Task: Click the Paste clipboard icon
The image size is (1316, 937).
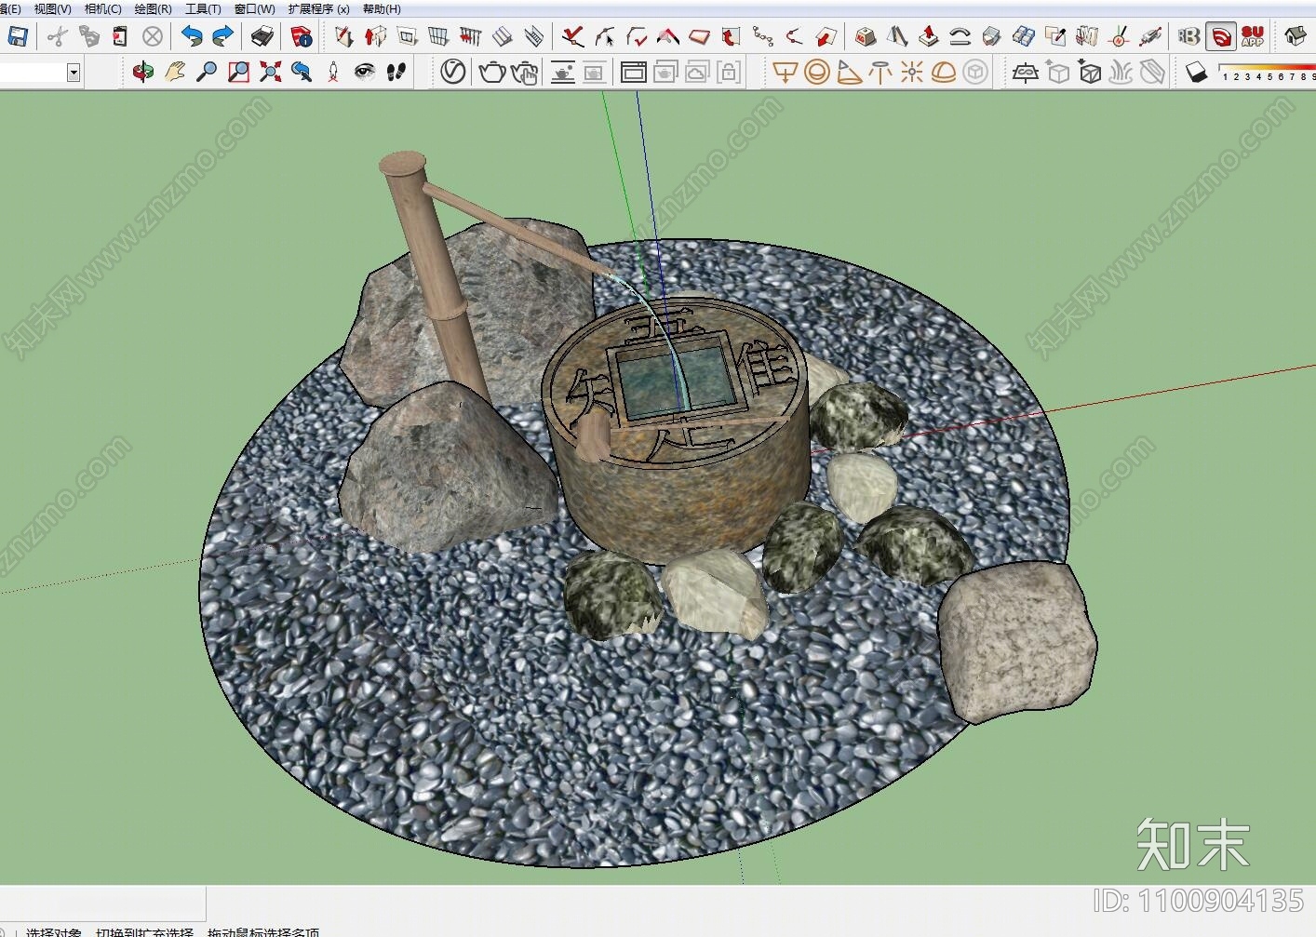Action: click(x=120, y=37)
